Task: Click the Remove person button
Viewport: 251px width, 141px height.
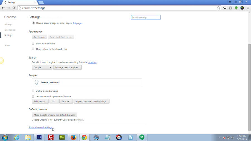Action: (66, 101)
